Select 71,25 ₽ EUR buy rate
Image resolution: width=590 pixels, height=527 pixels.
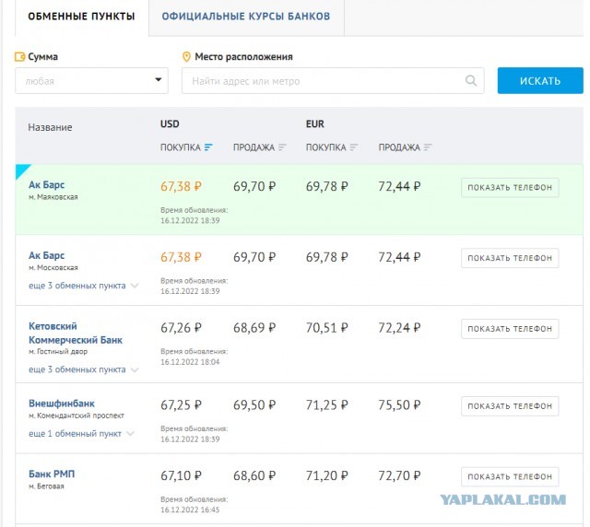(326, 405)
